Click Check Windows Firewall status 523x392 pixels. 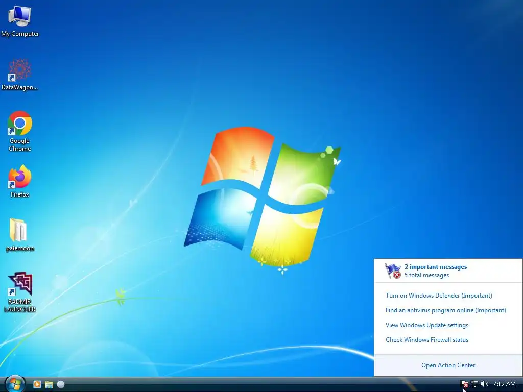coord(427,339)
